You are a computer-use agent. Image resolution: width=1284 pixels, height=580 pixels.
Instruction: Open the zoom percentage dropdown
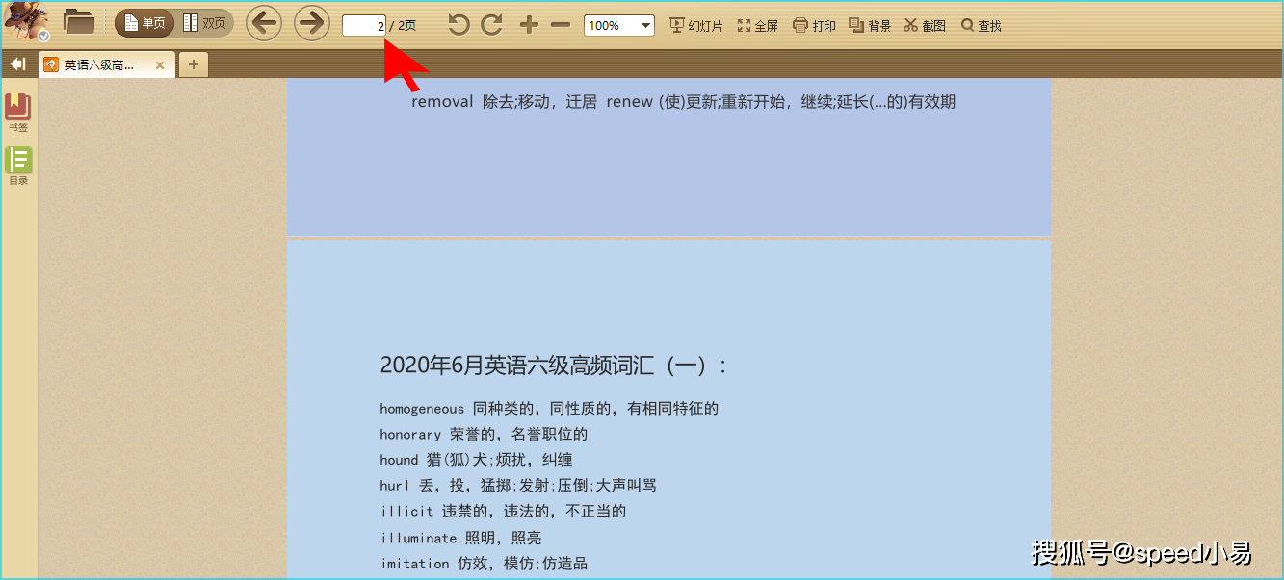[x=643, y=24]
